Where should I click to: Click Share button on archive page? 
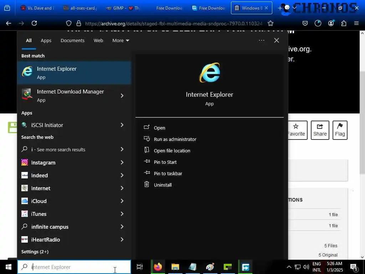320,130
